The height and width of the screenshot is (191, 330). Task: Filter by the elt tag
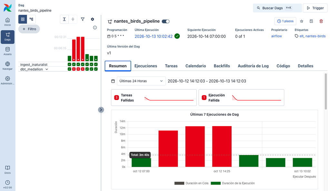pyautogui.click(x=302, y=36)
